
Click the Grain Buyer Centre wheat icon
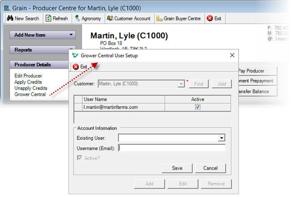[x=159, y=18]
